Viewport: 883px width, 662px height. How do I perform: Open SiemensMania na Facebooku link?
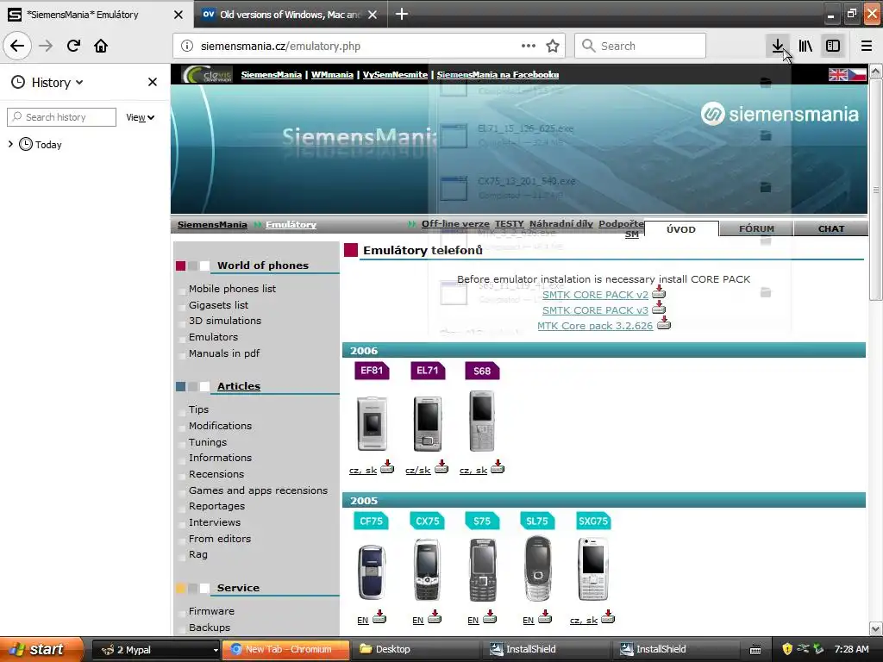coord(498,74)
